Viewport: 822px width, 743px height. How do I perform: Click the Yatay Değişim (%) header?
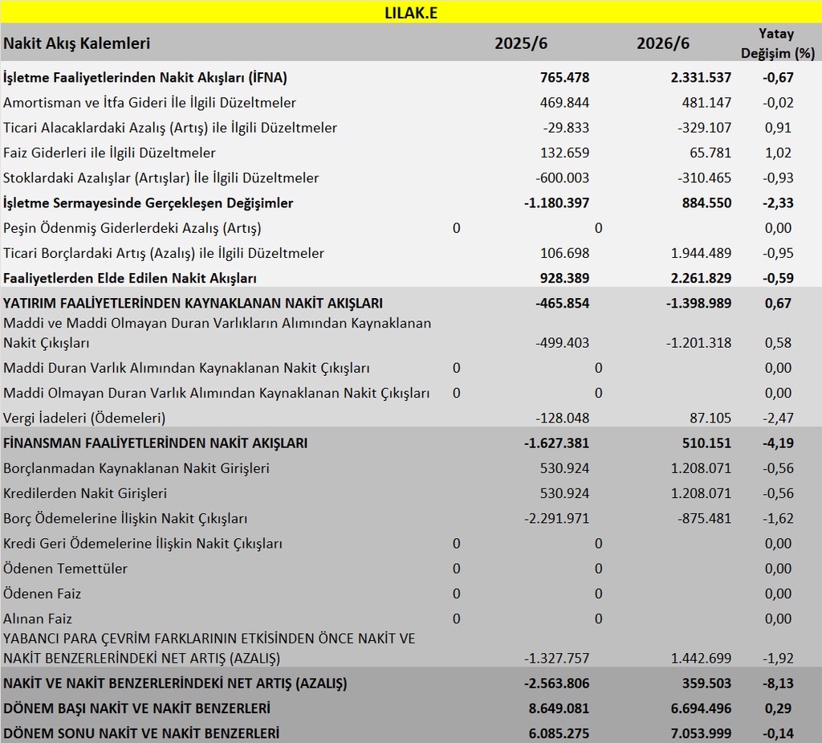pyautogui.click(x=777, y=43)
